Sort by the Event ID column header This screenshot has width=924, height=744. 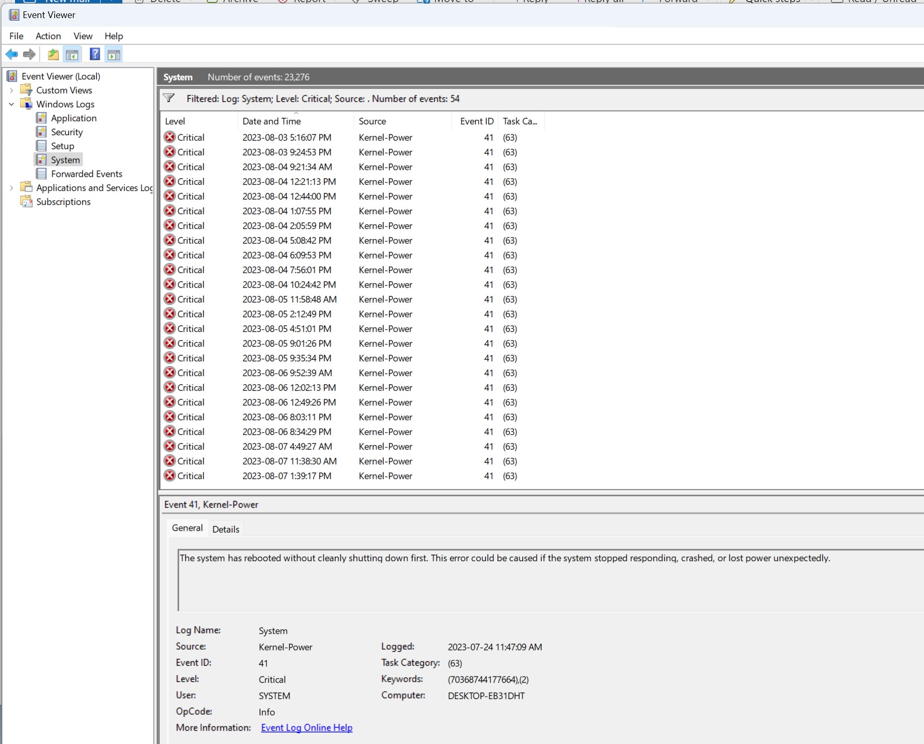[x=476, y=121]
